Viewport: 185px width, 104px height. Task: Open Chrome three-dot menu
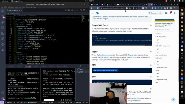[x=177, y=8]
